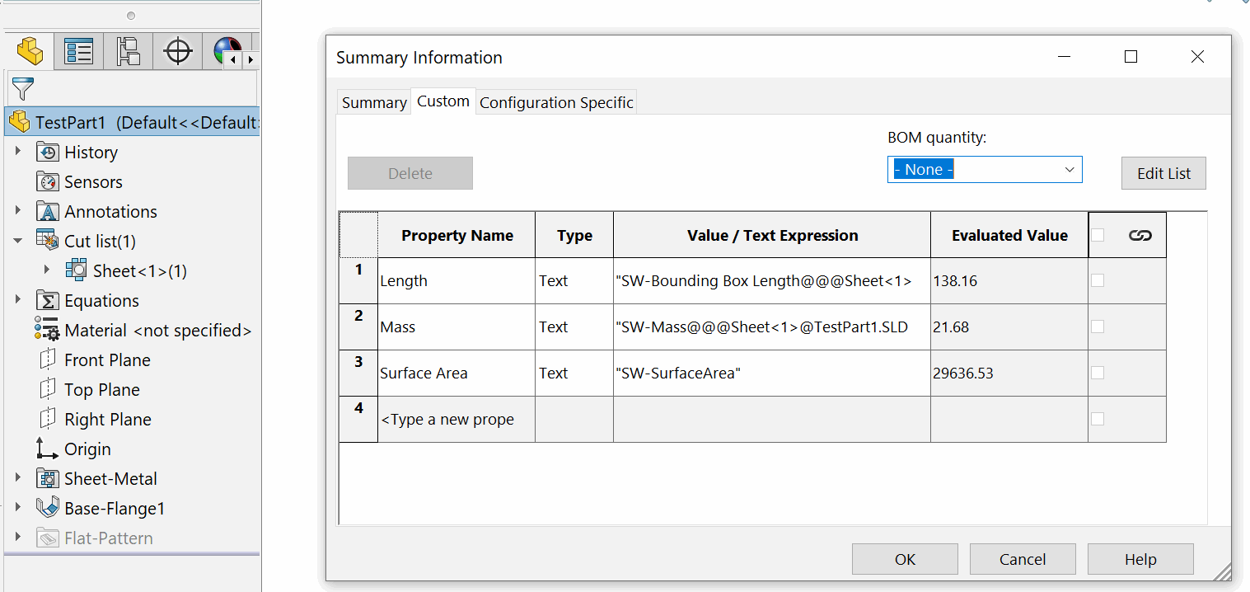This screenshot has height=592, width=1250.
Task: Click the link chain icon column header
Action: [x=1140, y=236]
